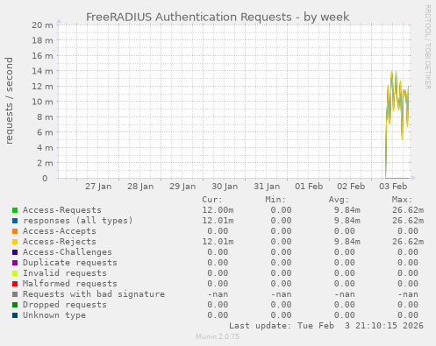Click the '31 Jan' x-axis label
436x346 pixels.
(267, 187)
